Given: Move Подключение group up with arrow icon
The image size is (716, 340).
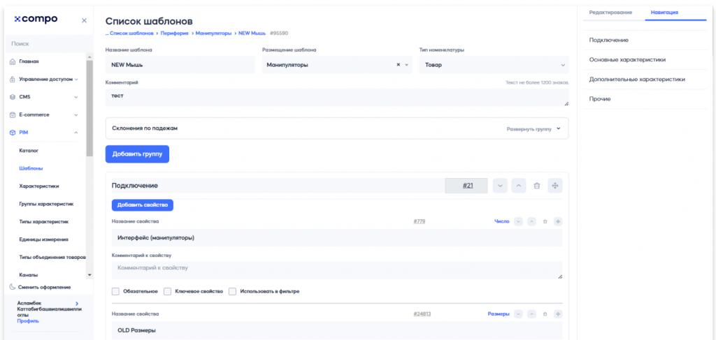Looking at the screenshot, I should 518,186.
